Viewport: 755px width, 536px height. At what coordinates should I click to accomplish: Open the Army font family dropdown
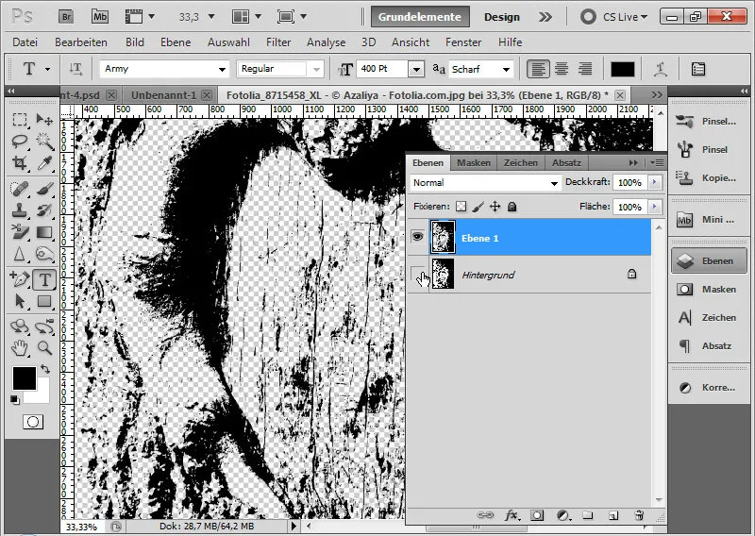click(x=222, y=69)
